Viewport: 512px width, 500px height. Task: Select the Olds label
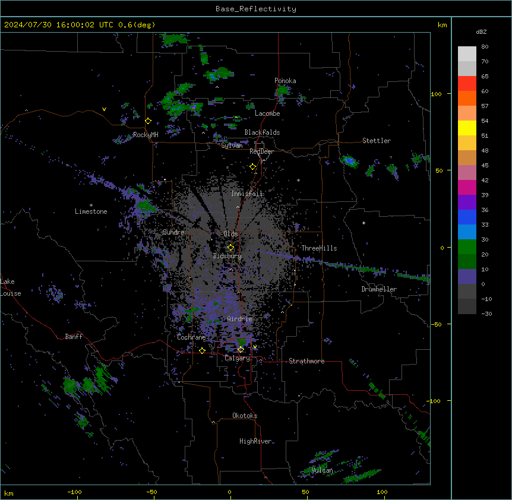coord(230,234)
